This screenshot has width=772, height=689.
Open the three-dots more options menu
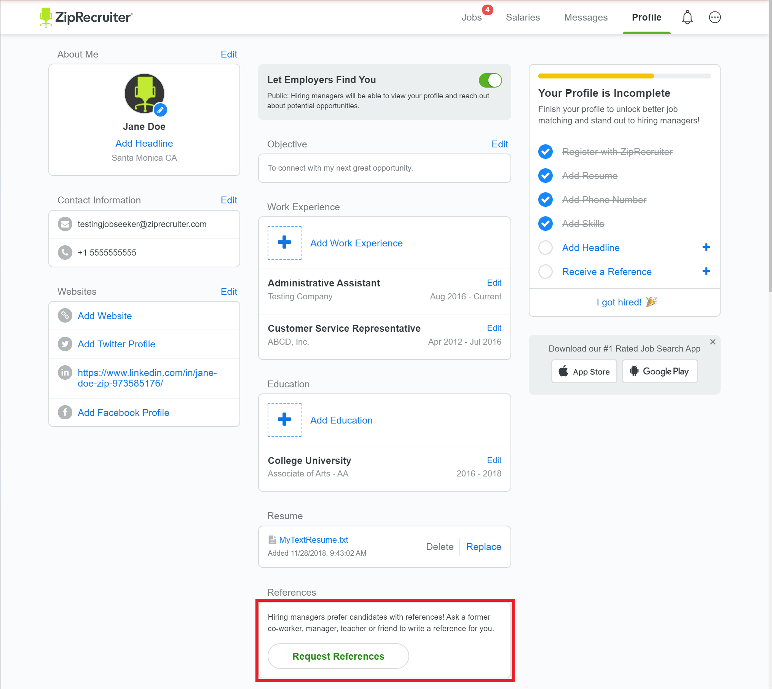coord(715,18)
